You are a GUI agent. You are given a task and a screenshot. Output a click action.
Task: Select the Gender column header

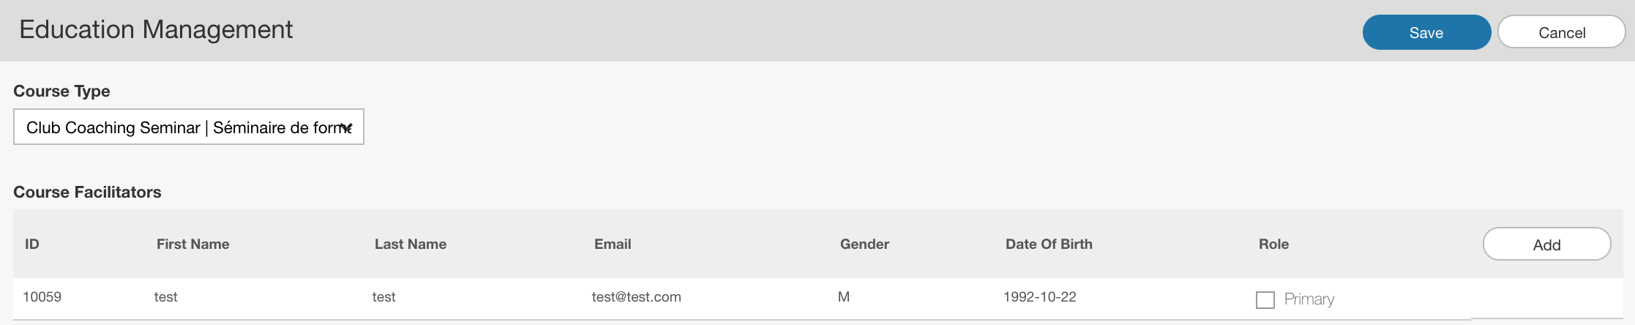point(864,244)
